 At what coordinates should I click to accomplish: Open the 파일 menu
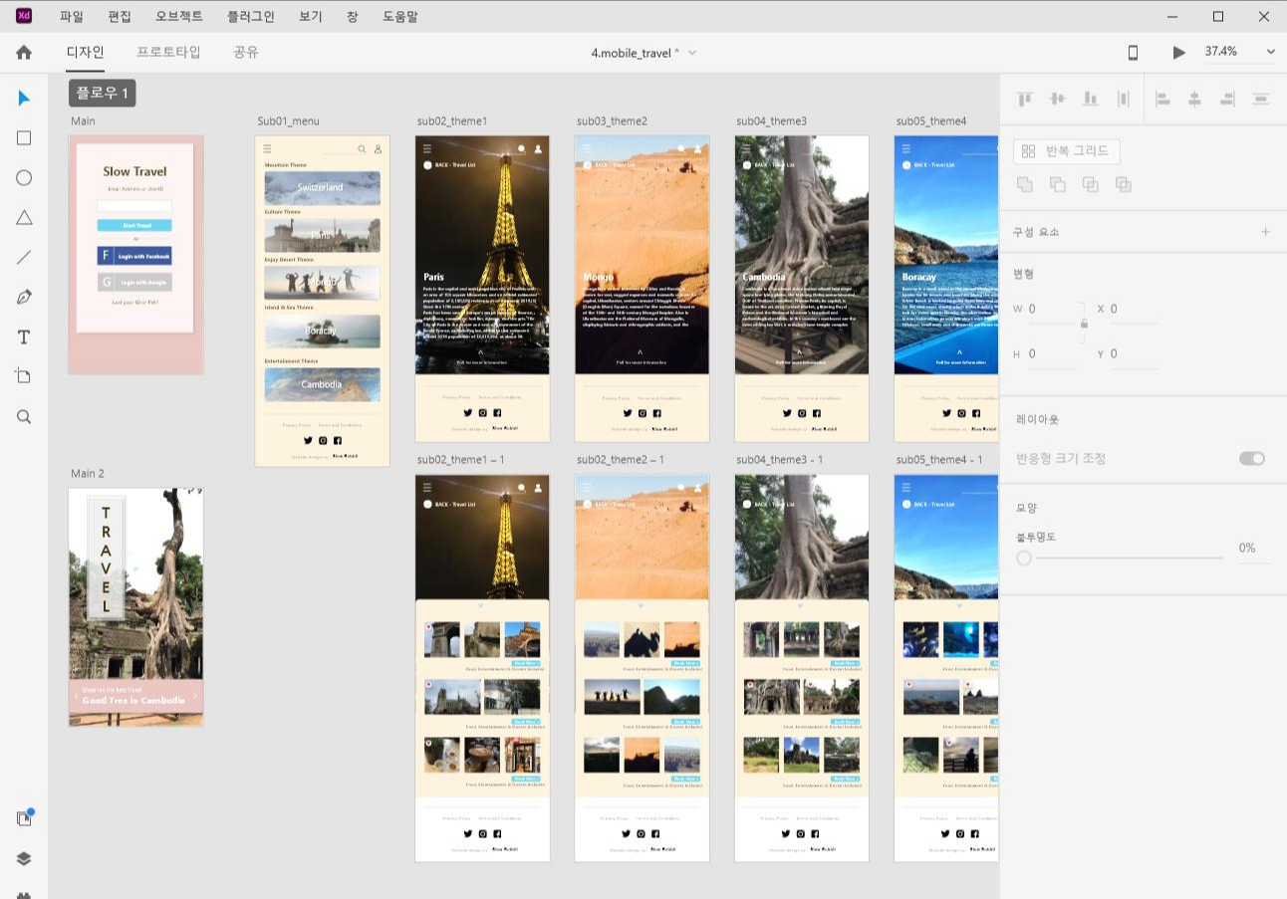point(72,16)
